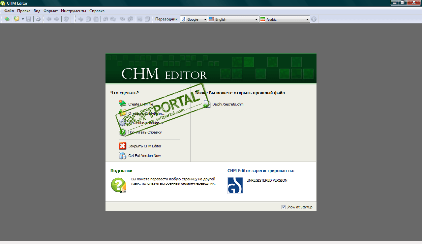Click the insert hyperlink chain icon
This screenshot has height=244, width=422.
pyautogui.click(x=122, y=19)
